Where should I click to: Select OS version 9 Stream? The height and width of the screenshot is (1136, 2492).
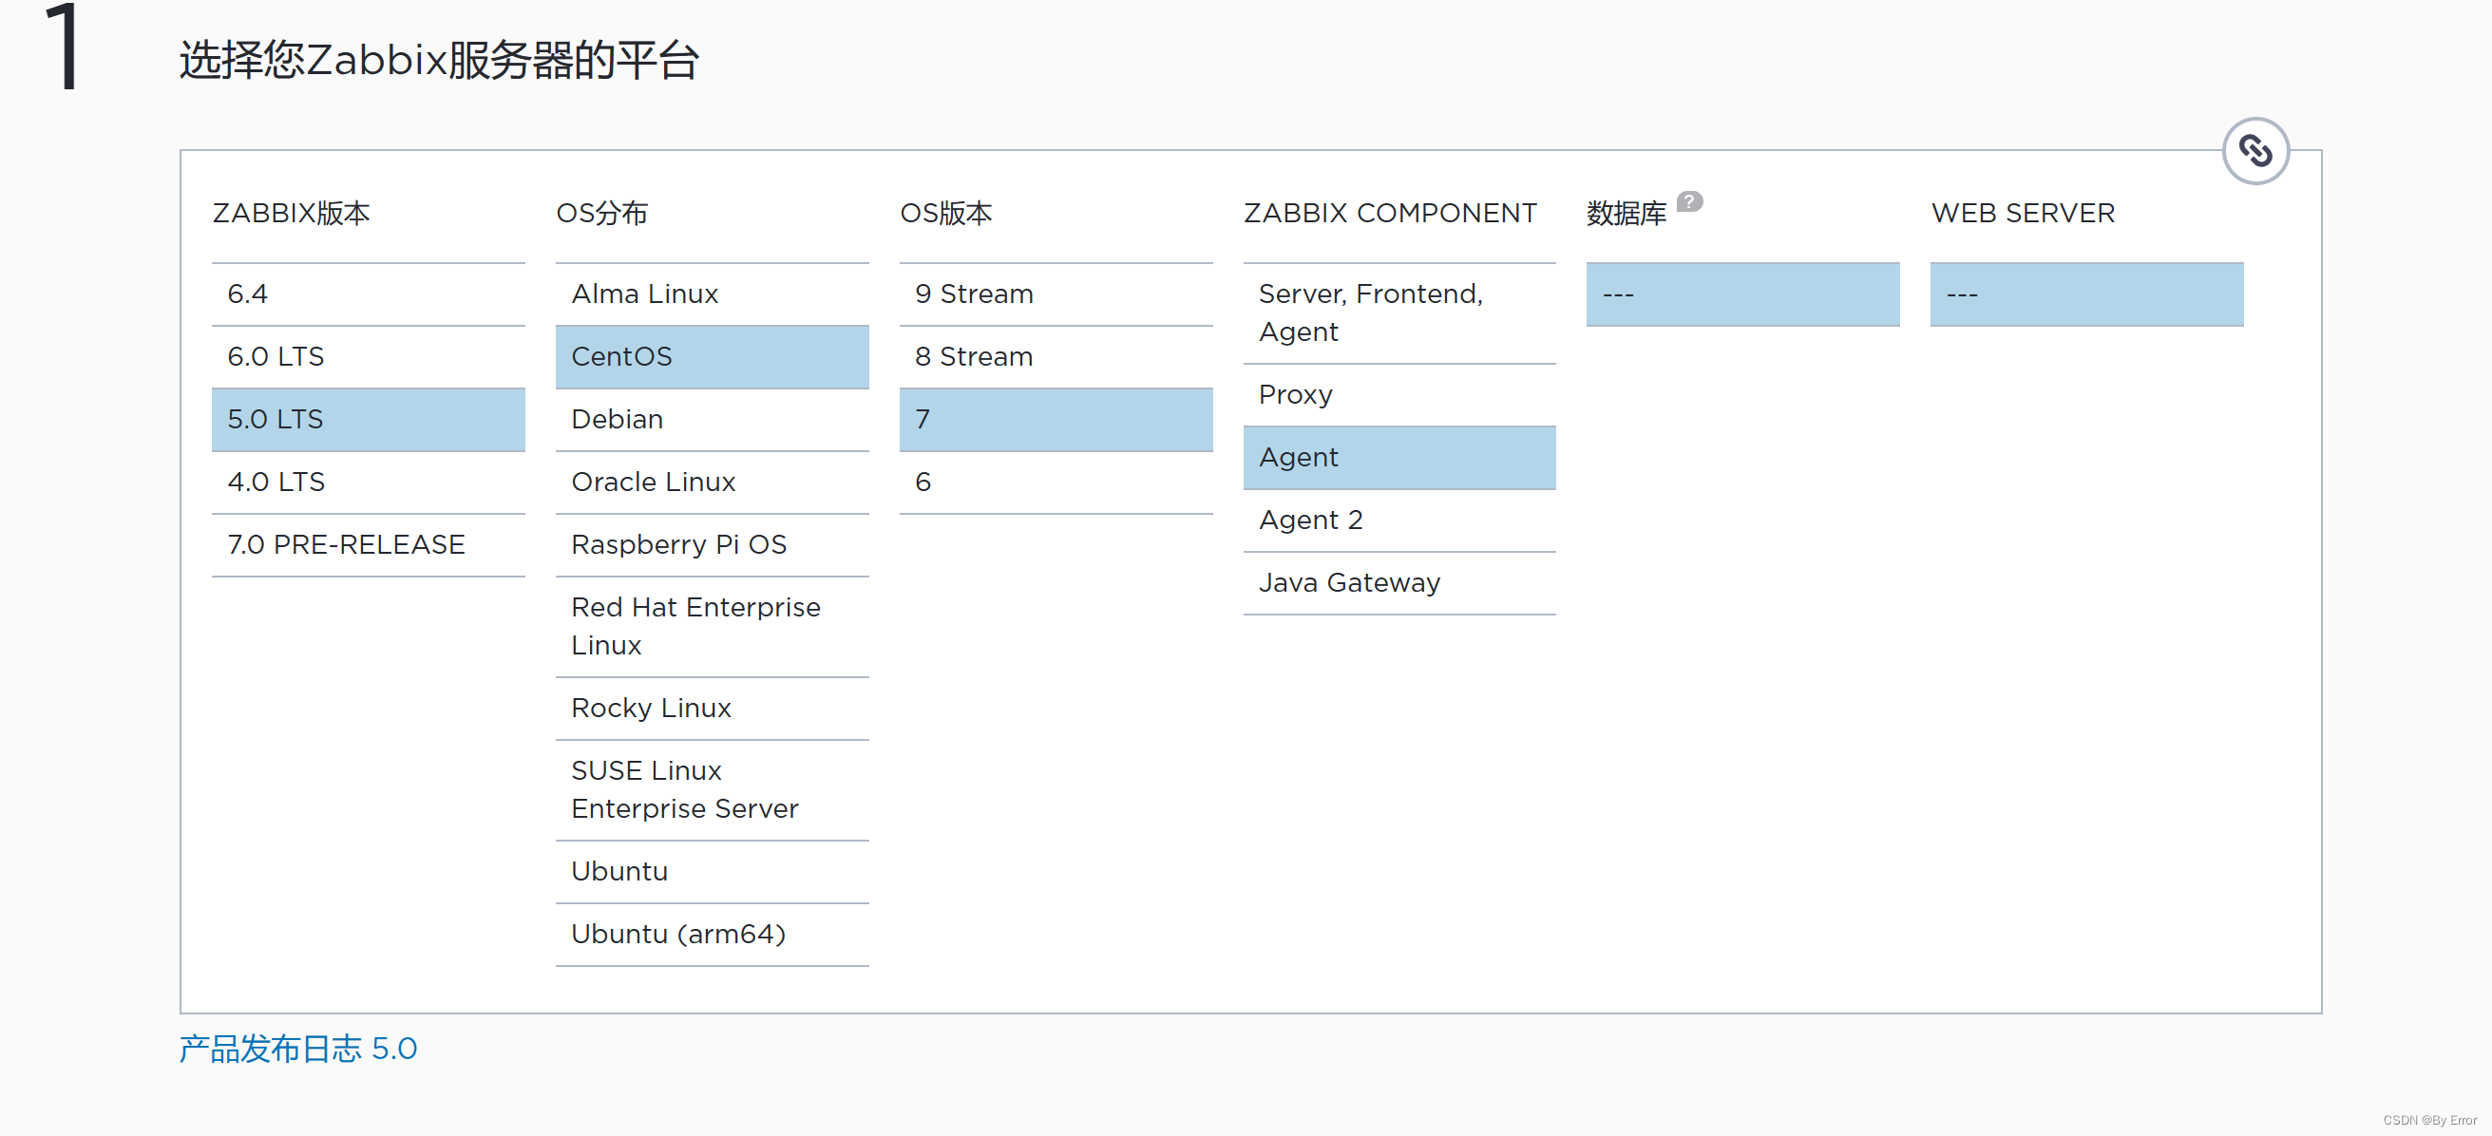click(1056, 293)
